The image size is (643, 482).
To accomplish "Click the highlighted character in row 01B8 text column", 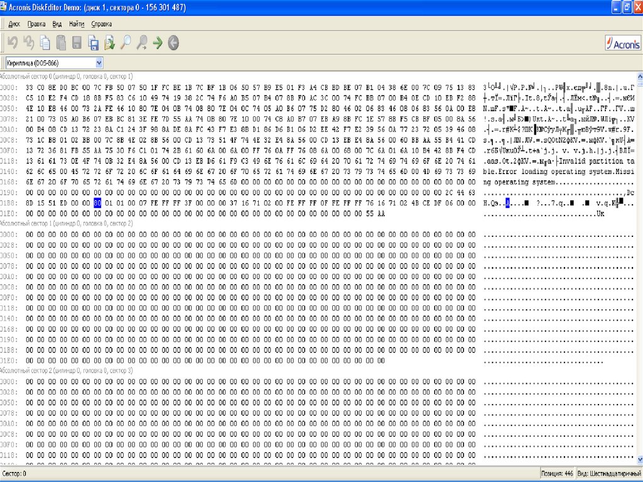I will 507,203.
